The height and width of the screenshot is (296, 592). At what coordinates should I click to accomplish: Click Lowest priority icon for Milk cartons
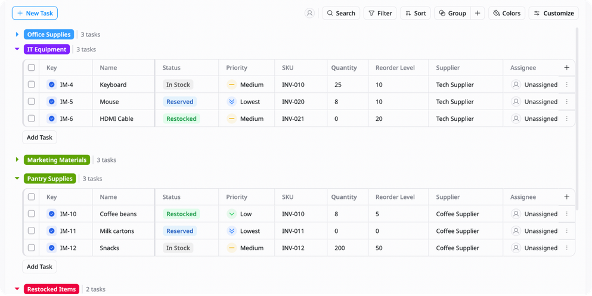(231, 230)
